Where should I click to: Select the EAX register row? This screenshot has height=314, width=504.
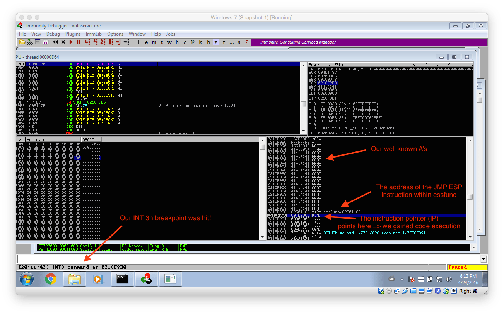click(x=391, y=69)
